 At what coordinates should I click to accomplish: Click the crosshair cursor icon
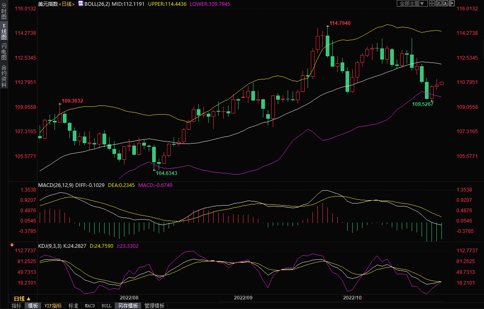tap(432, 3)
